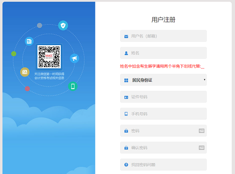Focus the 证件号码 input field

163,97
